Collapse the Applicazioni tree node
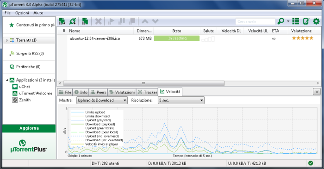The height and width of the screenshot is (169, 324). [x=7, y=80]
